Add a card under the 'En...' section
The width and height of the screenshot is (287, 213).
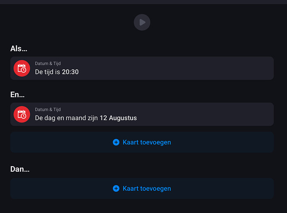click(x=142, y=142)
